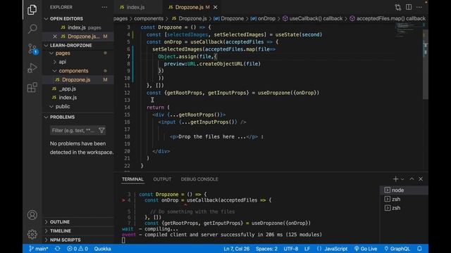The height and width of the screenshot is (253, 451).
Task: Collapse the OPEN EDITORS section
Action: click(78, 19)
